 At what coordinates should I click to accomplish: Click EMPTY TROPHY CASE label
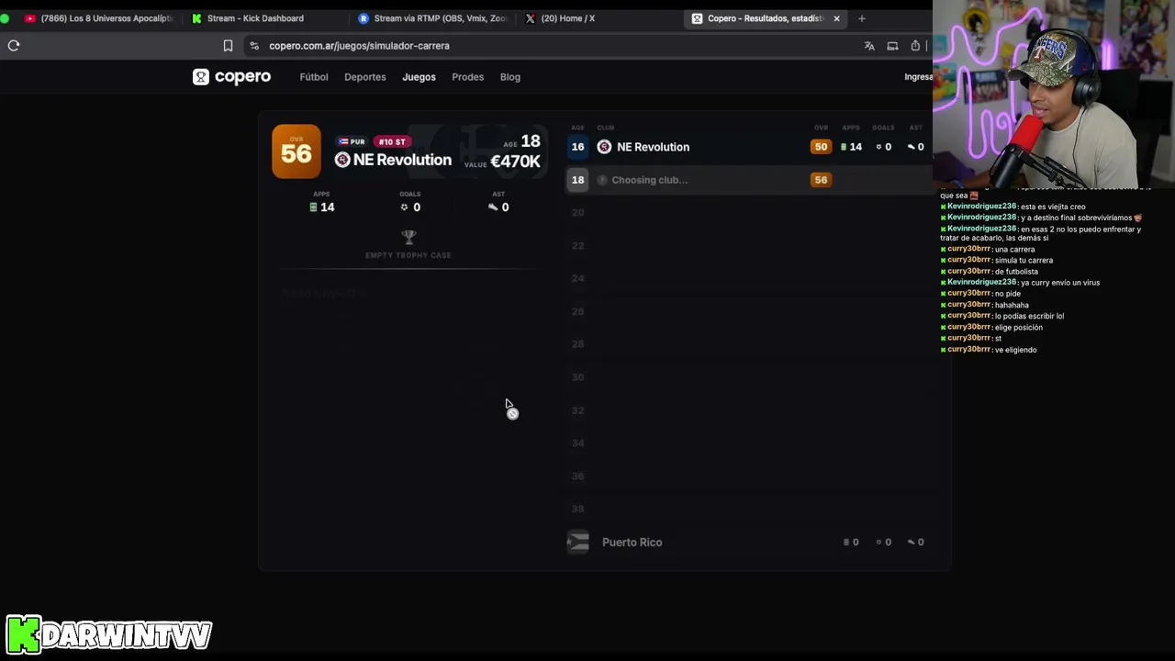(408, 255)
